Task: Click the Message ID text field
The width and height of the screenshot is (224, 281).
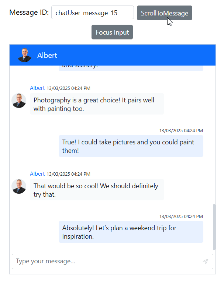Action: (x=92, y=13)
